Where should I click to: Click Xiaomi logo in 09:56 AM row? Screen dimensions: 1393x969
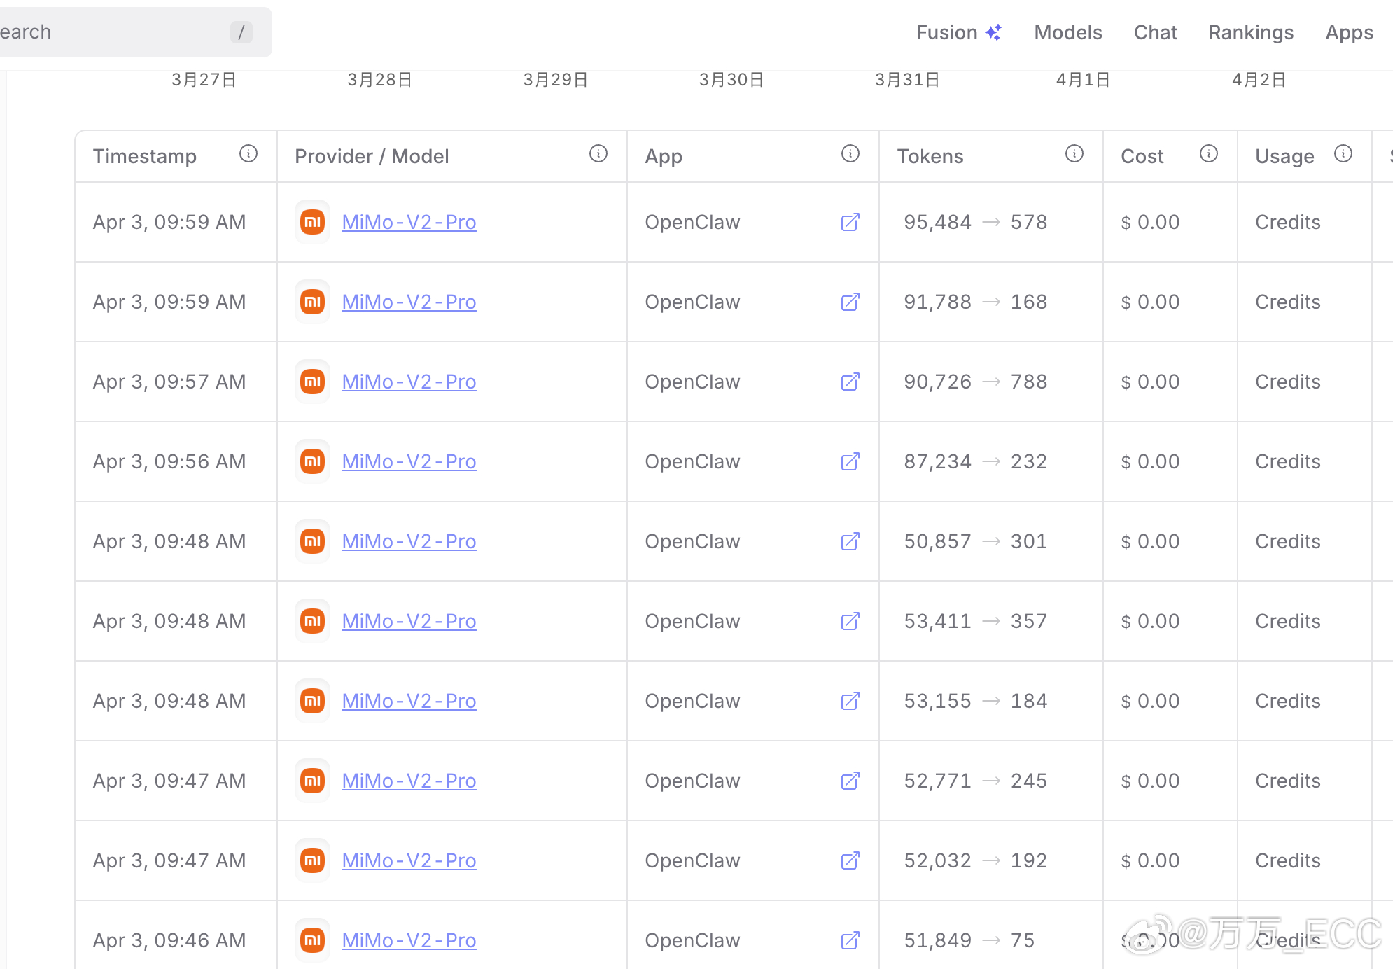[313, 461]
